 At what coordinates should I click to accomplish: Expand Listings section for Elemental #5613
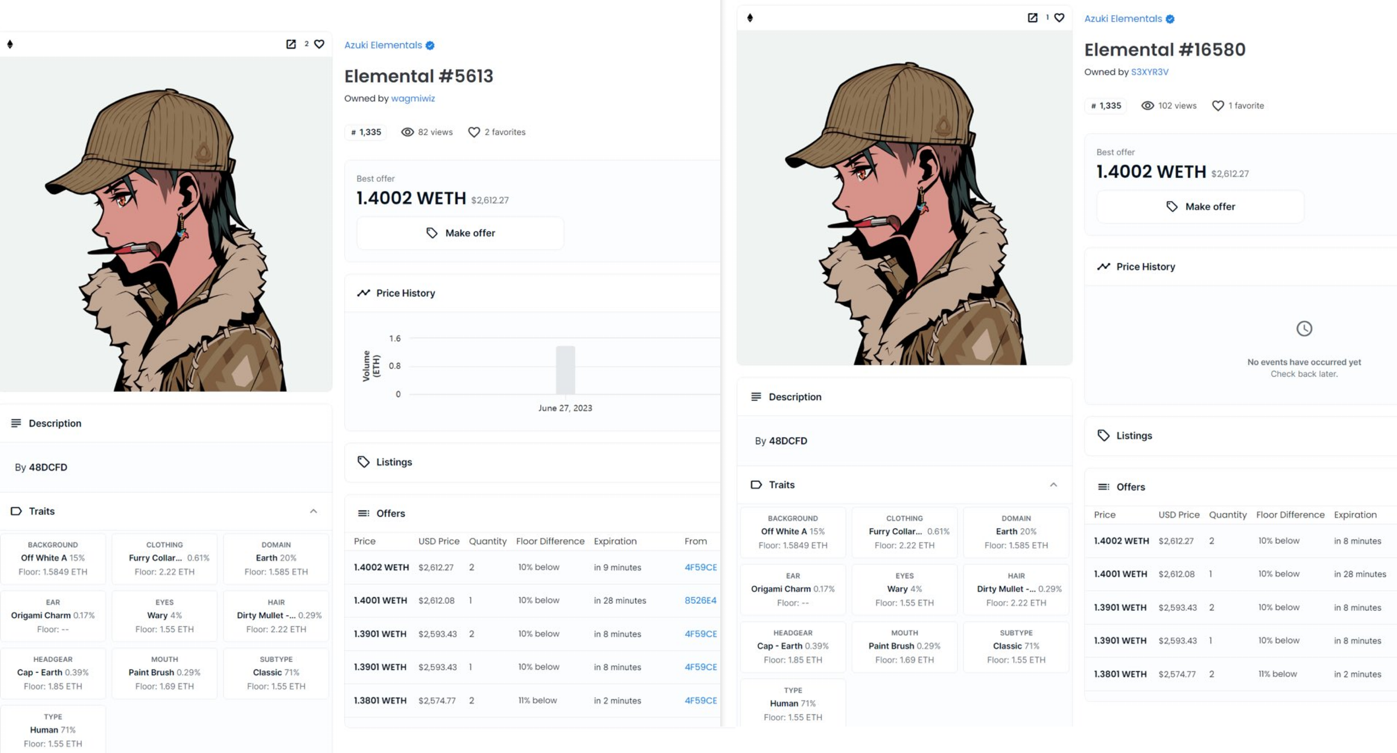(532, 462)
